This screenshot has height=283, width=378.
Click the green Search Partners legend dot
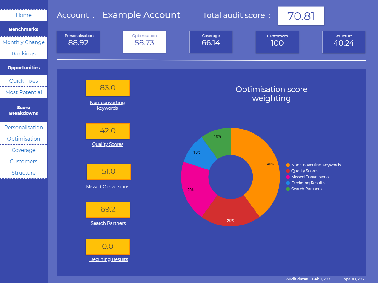[x=288, y=189]
